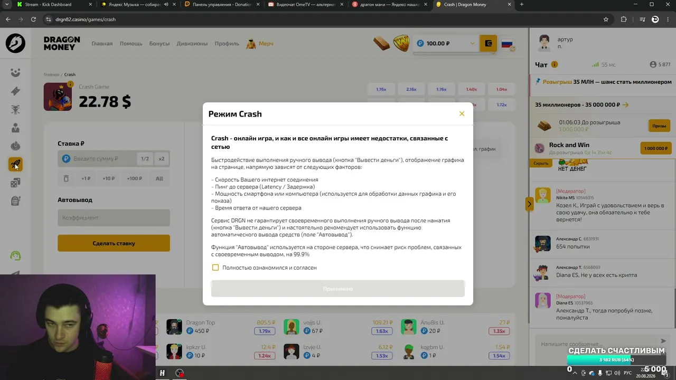Click the 1.04x history multiplier
Image resolution: width=676 pixels, height=380 pixels.
pyautogui.click(x=502, y=89)
